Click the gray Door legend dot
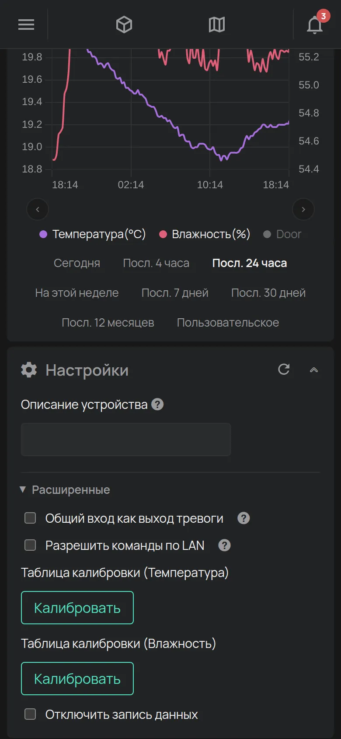This screenshot has height=739, width=341. [x=267, y=234]
